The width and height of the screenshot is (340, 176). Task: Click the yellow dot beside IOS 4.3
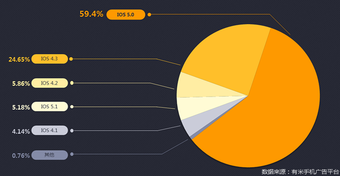(x=71, y=59)
